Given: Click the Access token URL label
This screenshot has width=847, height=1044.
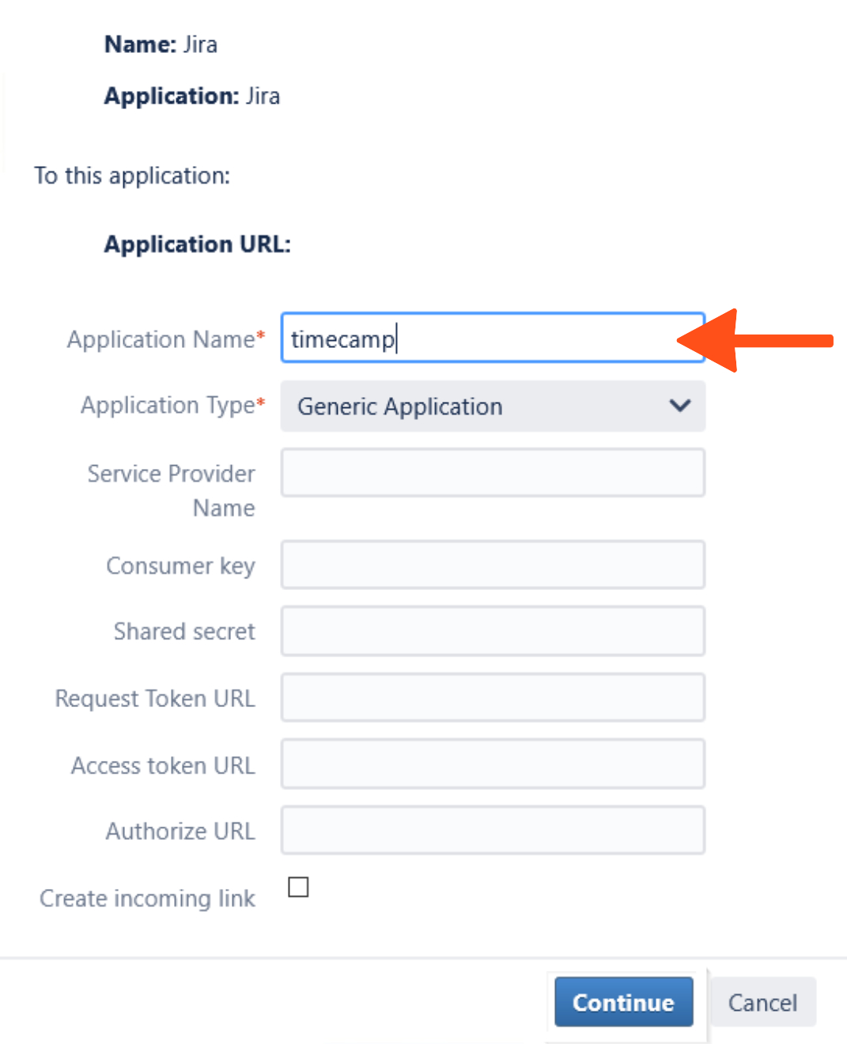Looking at the screenshot, I should 163,766.
